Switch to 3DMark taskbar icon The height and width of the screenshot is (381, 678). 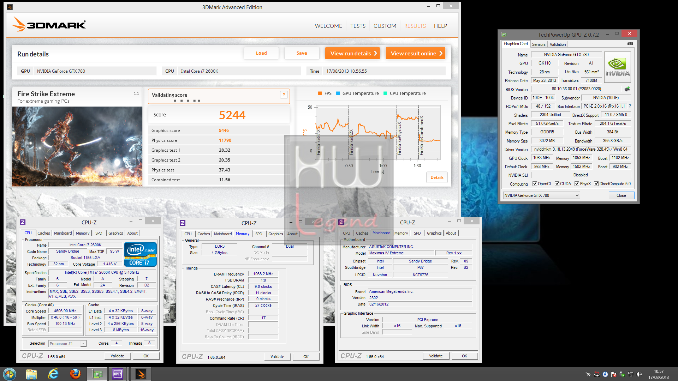[141, 374]
